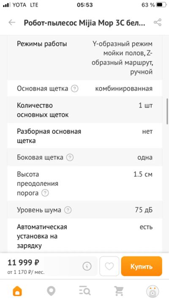Tap the back arrow in the header
Image resolution: width=169 pixels, height=301 pixels.
click(12, 22)
